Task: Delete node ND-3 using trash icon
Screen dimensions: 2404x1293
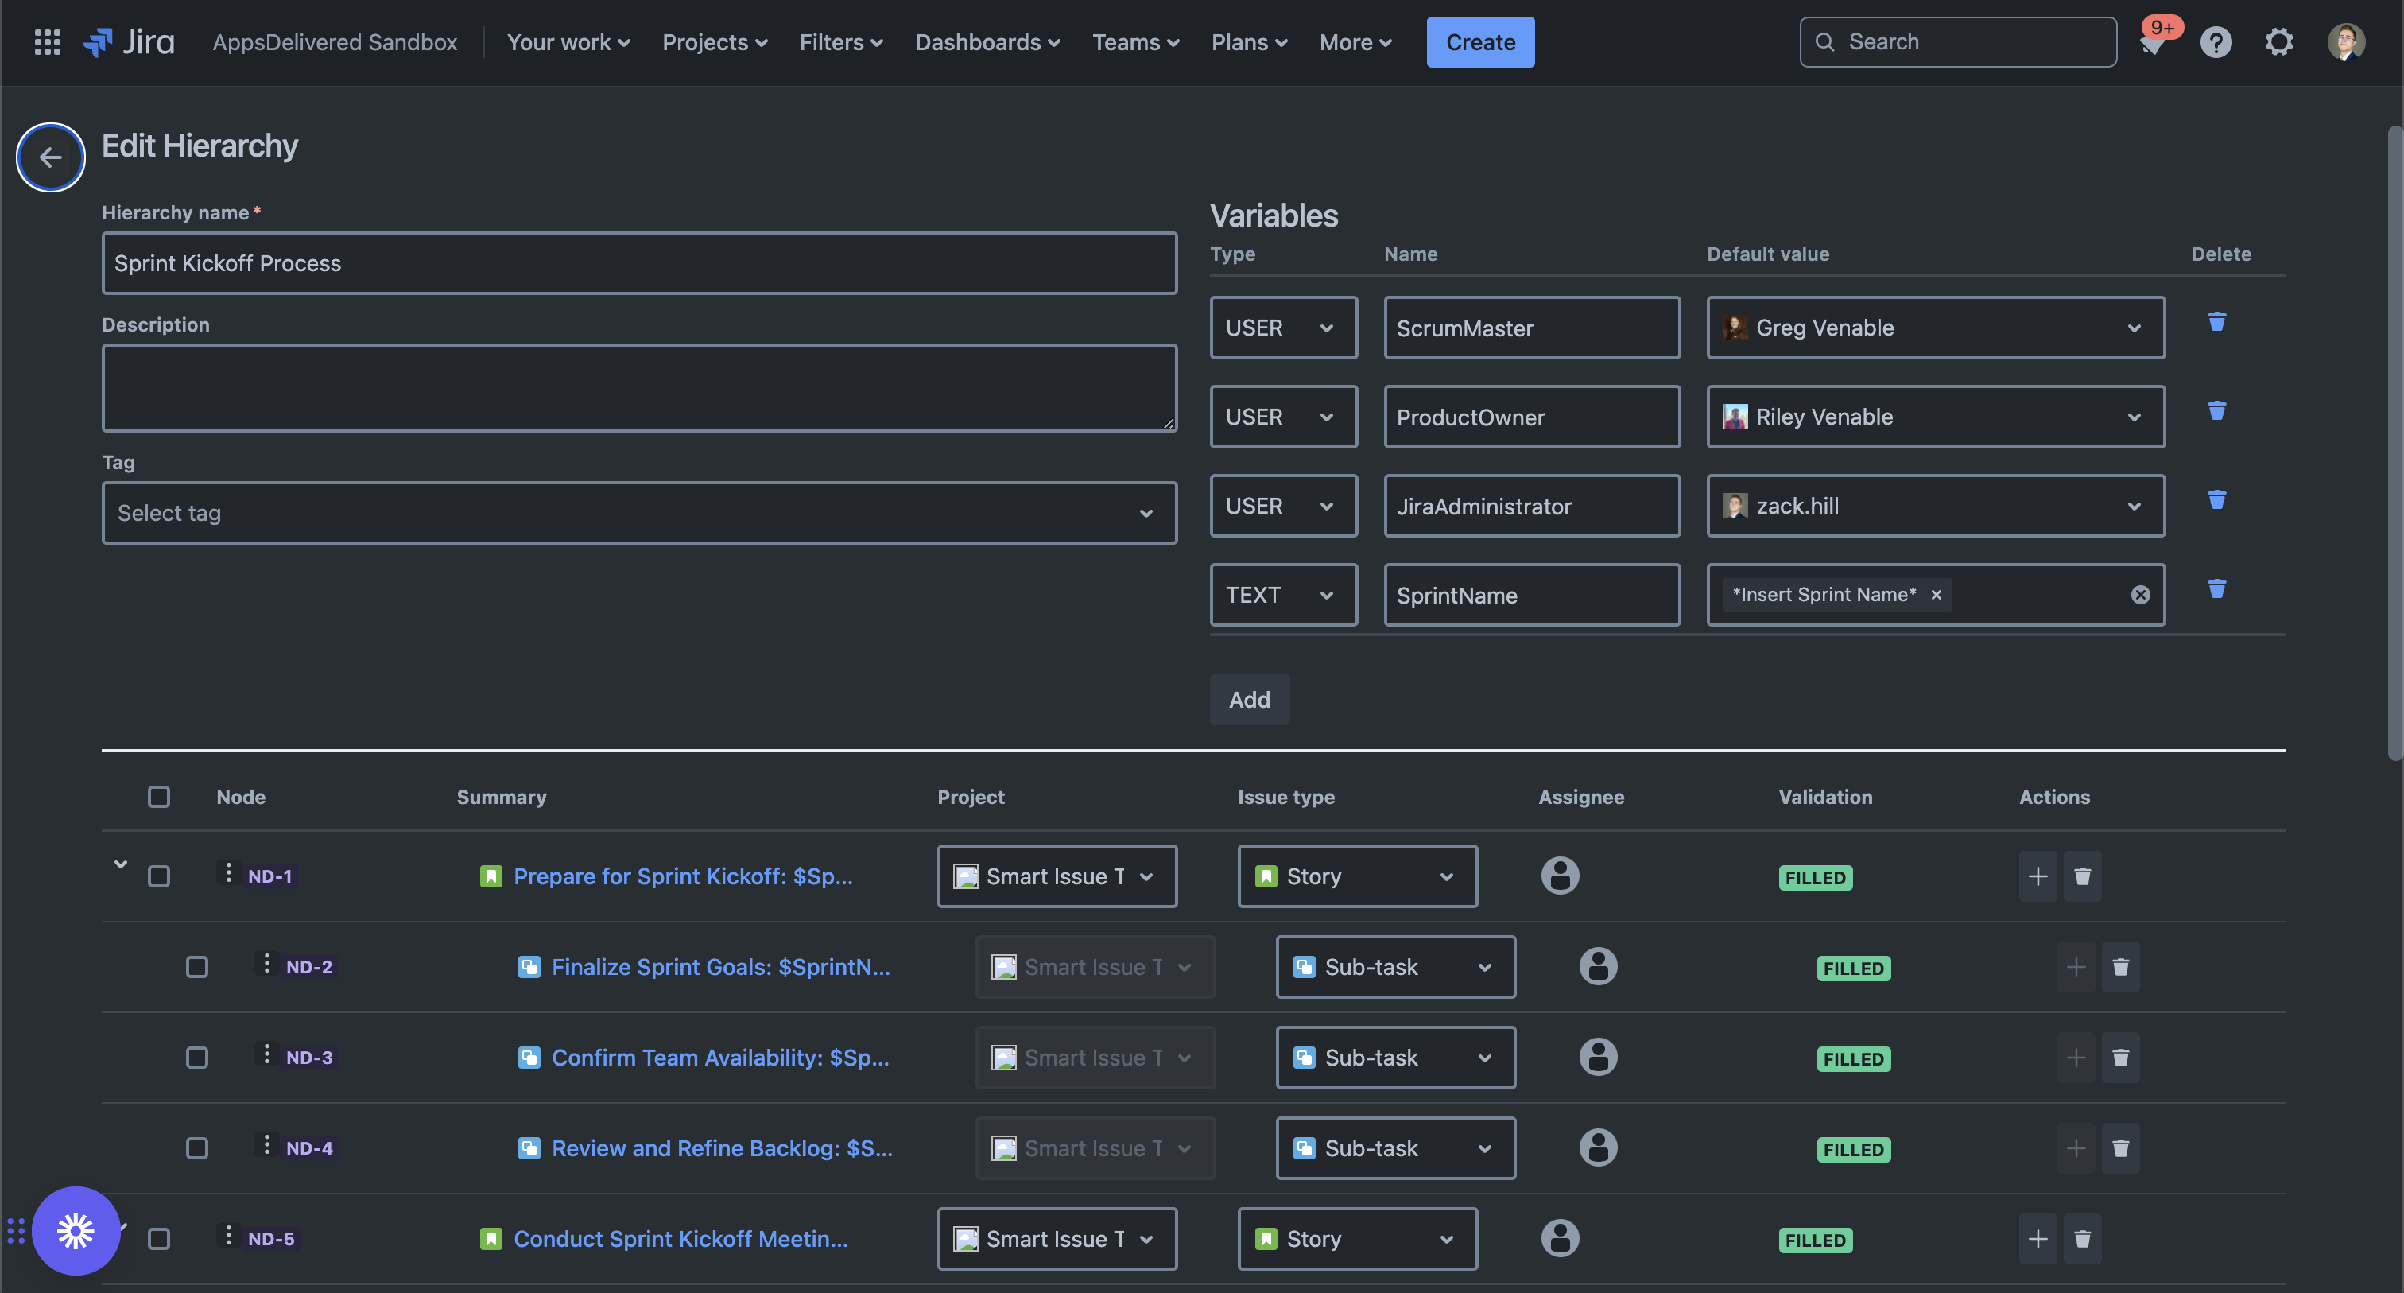Action: pyautogui.click(x=2119, y=1058)
